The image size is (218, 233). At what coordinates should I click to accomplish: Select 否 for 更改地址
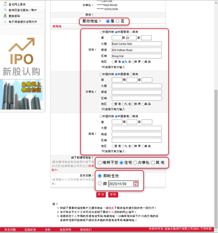pos(118,21)
